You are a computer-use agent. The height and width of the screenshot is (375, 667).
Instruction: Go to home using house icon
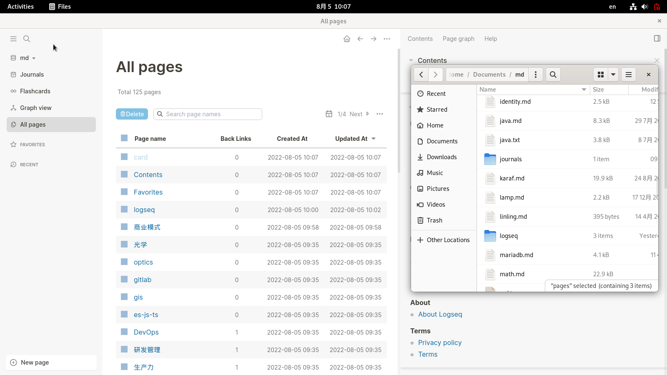347,39
